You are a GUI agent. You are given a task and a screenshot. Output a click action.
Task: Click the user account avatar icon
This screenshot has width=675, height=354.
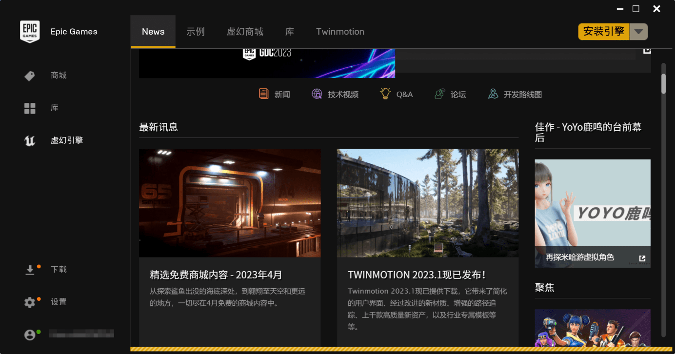click(x=30, y=334)
